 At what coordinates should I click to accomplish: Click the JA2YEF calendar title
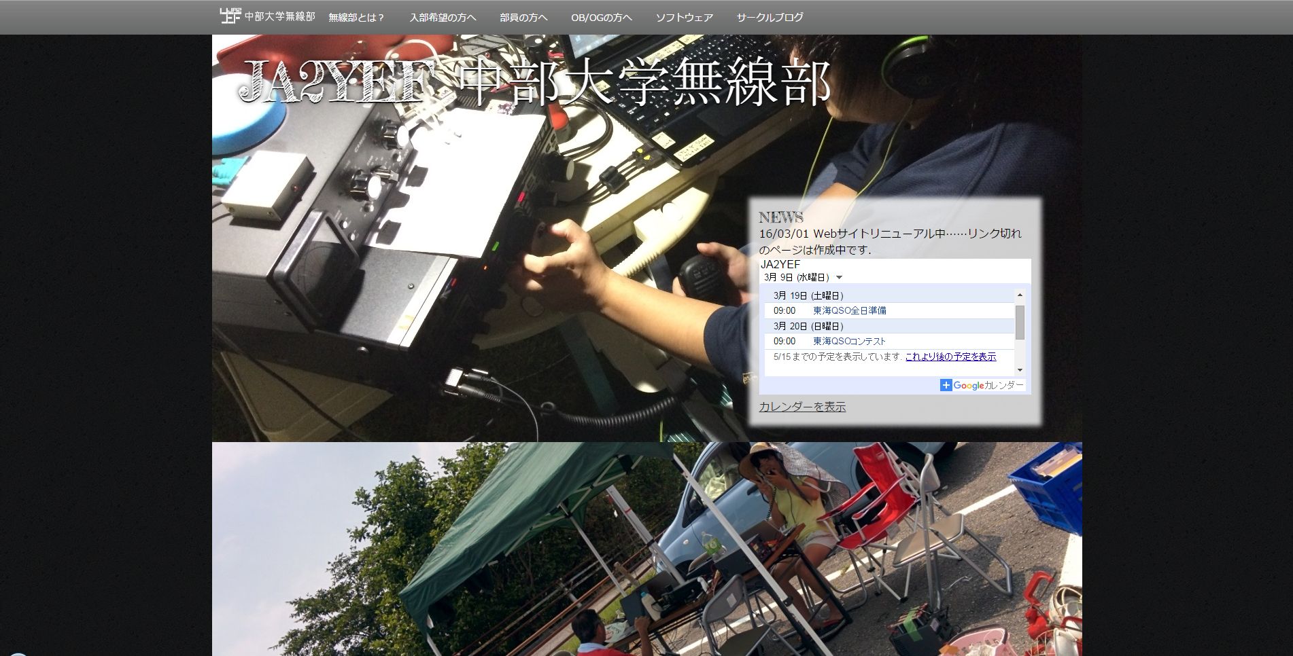pos(780,264)
